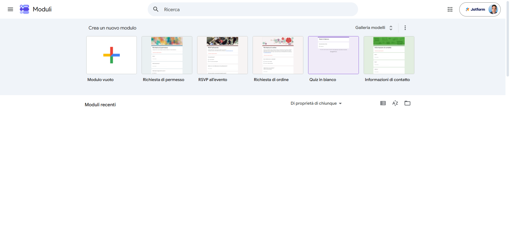Image resolution: width=510 pixels, height=242 pixels.
Task: Click the Modulo vuoto label
Action: click(100, 80)
